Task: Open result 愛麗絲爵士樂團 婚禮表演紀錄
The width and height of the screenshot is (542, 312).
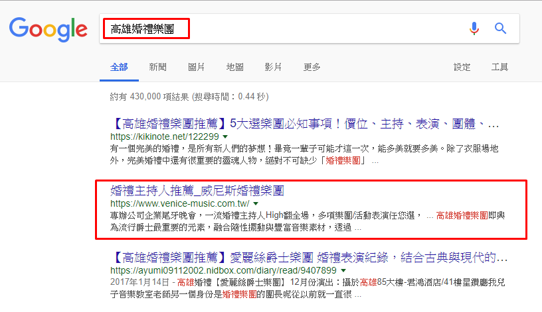Action: pos(309,257)
